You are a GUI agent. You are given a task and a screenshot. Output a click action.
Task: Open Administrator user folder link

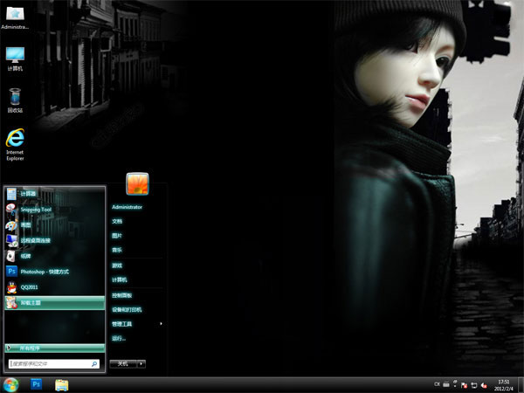tap(127, 207)
